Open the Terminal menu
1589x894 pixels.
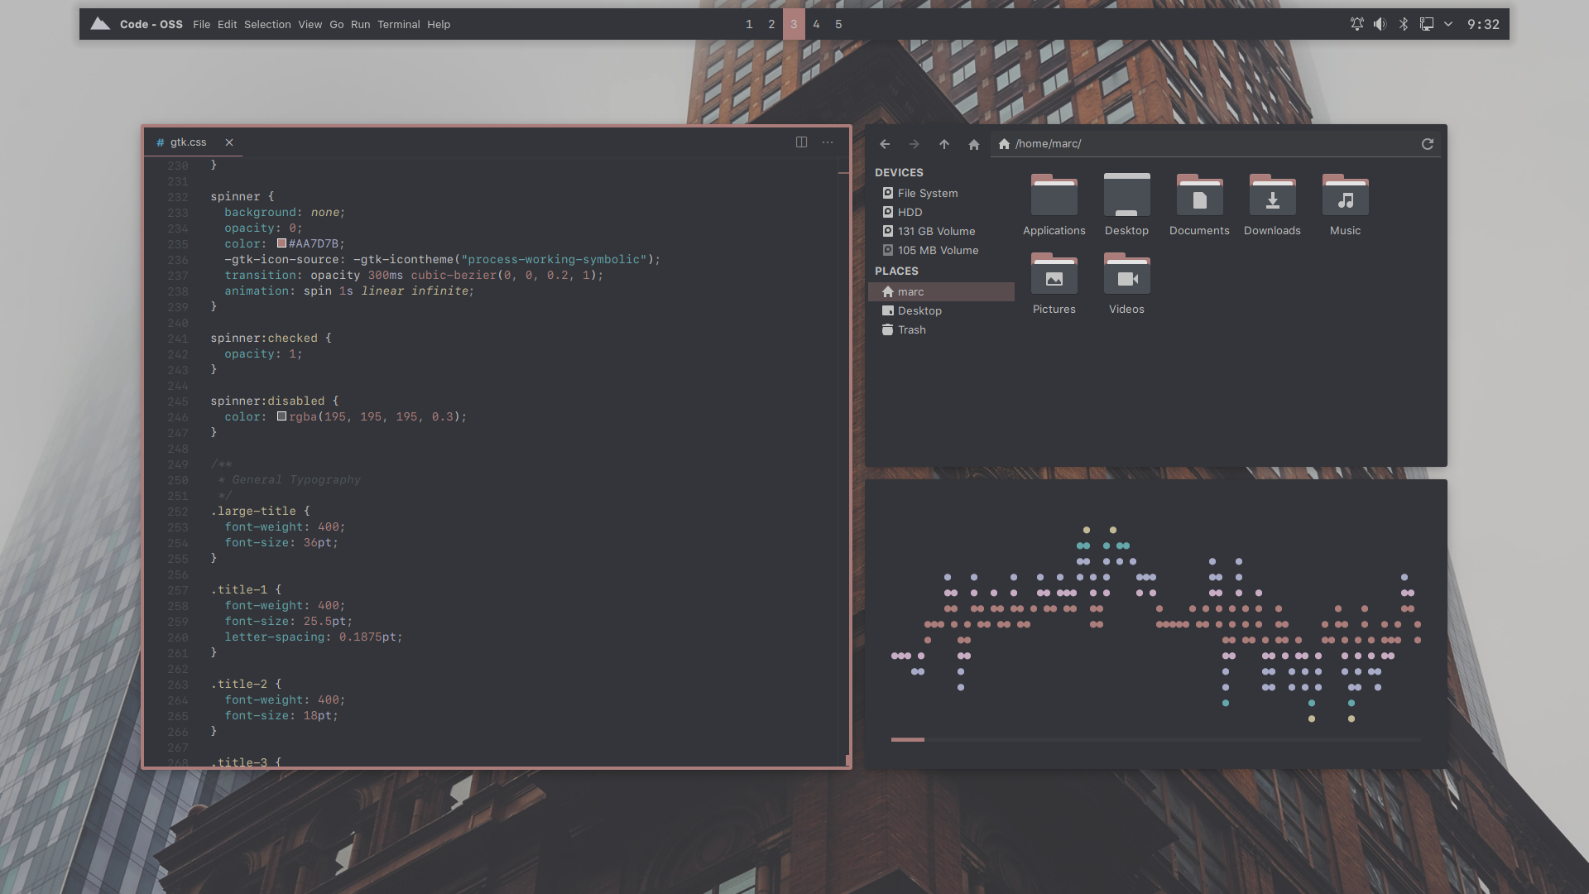coord(398,24)
